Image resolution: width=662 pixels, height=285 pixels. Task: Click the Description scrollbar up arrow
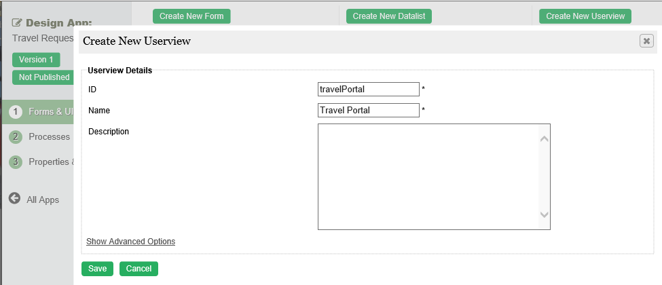click(544, 139)
